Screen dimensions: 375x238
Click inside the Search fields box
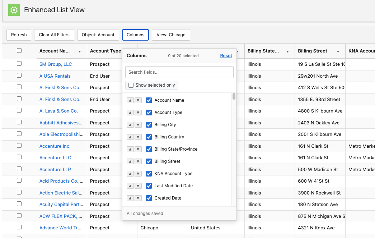[179, 72]
